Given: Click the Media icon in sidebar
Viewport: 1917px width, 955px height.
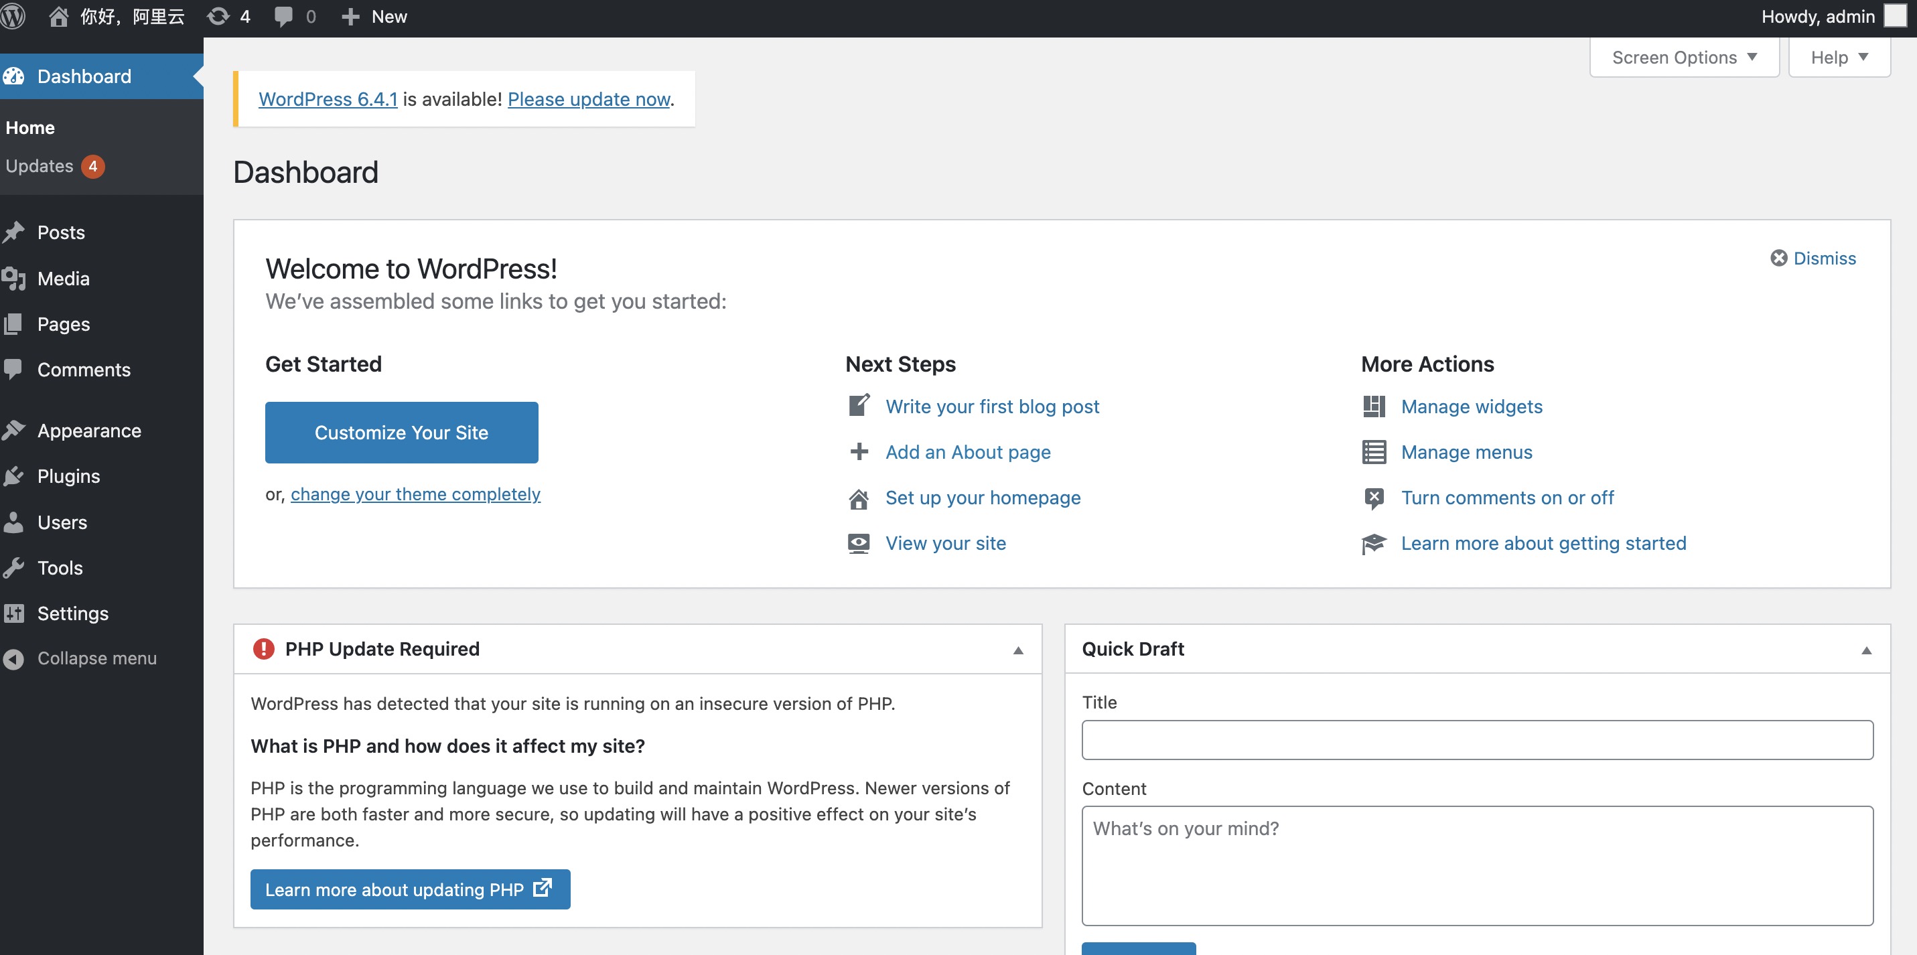Looking at the screenshot, I should pyautogui.click(x=14, y=279).
